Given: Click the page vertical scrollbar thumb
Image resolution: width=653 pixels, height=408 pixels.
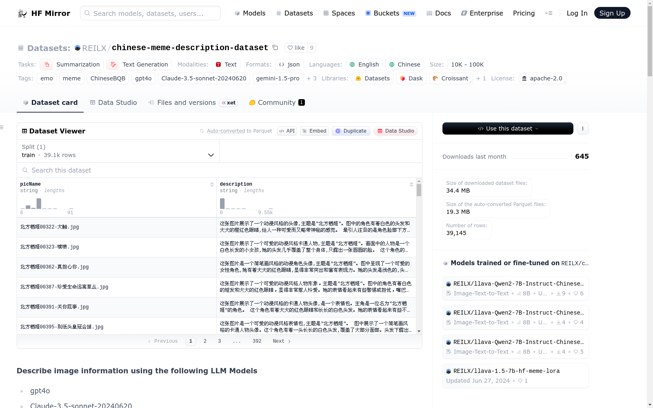Looking at the screenshot, I should pos(650,41).
